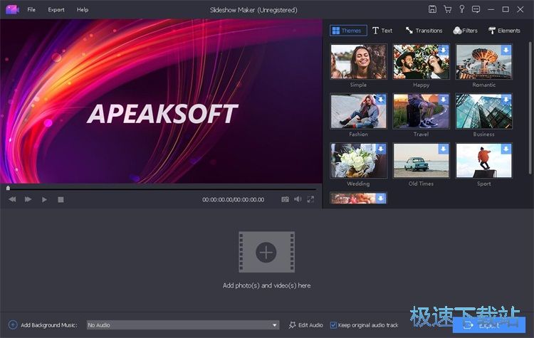Select the Sport theme thumbnail
The height and width of the screenshot is (338, 534).
483,161
